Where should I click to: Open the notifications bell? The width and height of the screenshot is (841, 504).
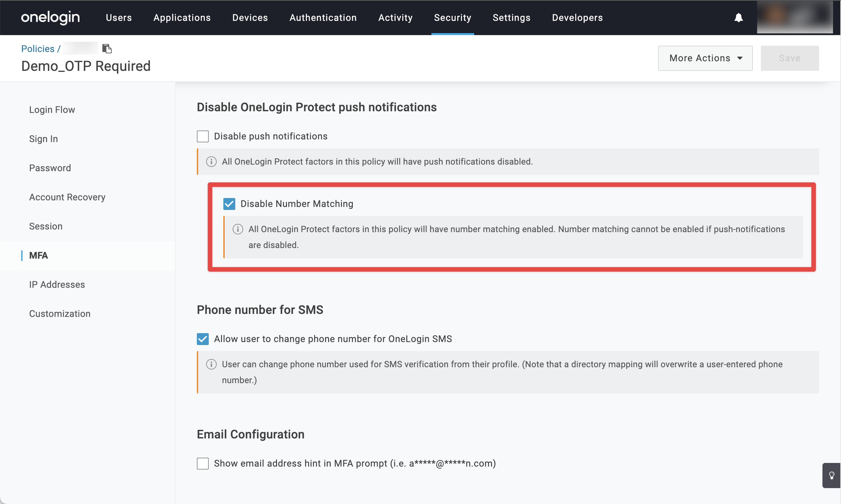click(x=738, y=18)
